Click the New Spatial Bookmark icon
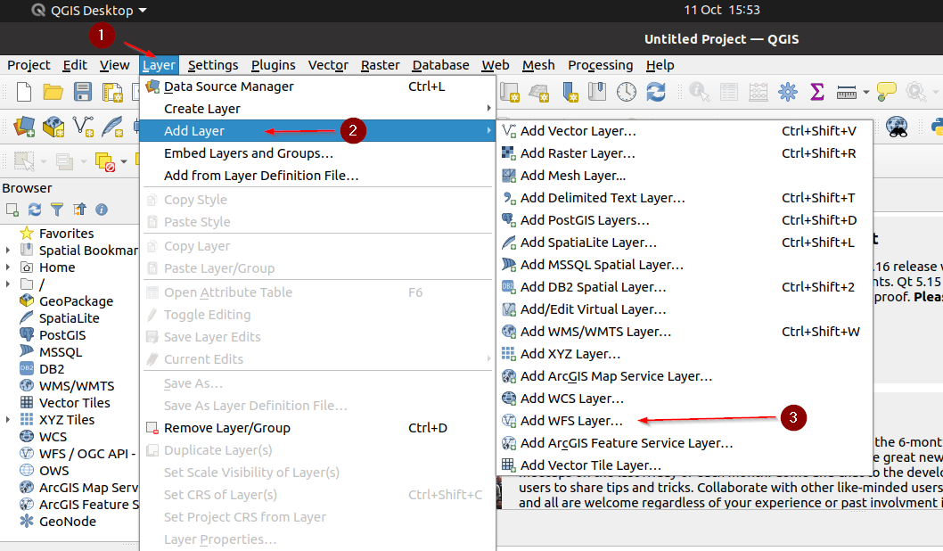The width and height of the screenshot is (943, 551). pyautogui.click(x=569, y=92)
